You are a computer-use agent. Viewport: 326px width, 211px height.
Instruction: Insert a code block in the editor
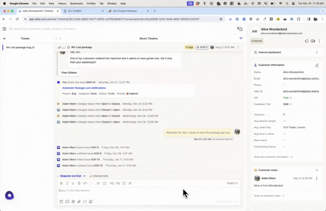click(x=104, y=183)
